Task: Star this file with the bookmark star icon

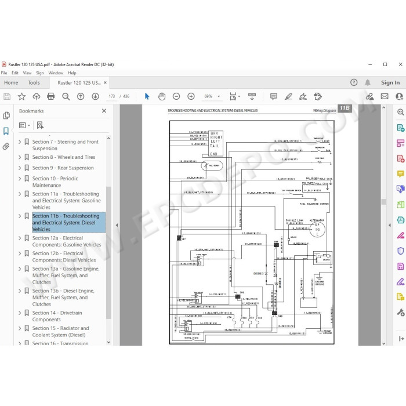Action: pos(22,96)
